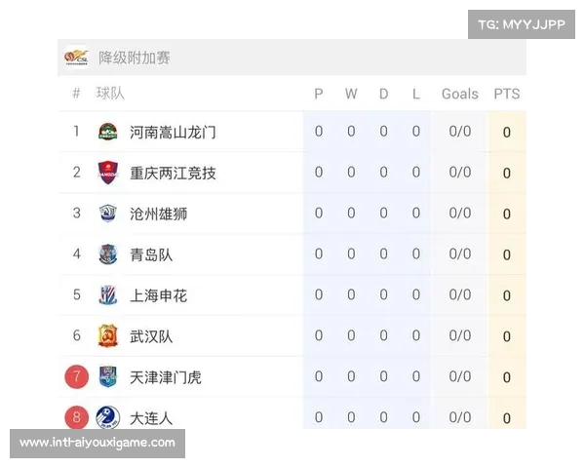Select the red rank 7 circle
The image size is (585, 468).
tap(76, 376)
